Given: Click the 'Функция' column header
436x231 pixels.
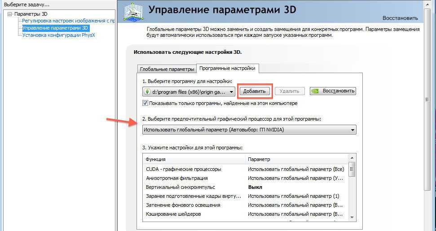Looking at the screenshot, I should point(193,159).
